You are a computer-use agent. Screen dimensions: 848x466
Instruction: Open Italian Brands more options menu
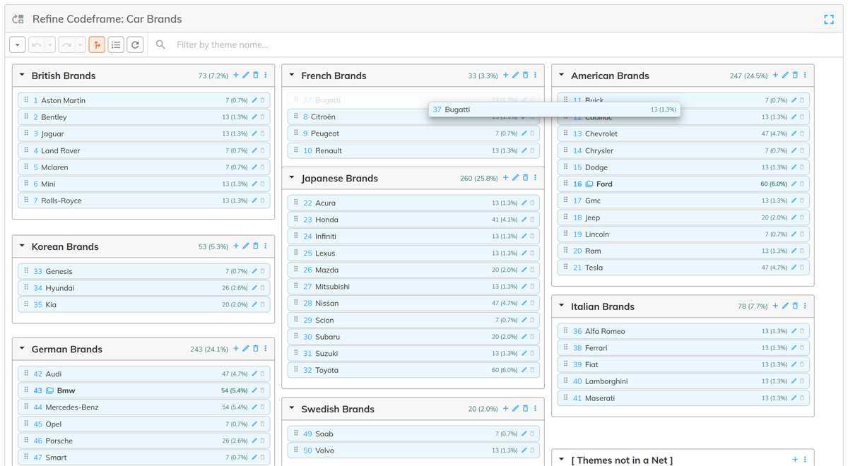pos(805,306)
